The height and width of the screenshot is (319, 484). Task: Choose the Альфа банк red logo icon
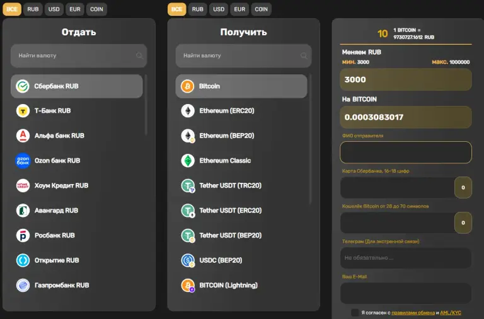point(23,136)
